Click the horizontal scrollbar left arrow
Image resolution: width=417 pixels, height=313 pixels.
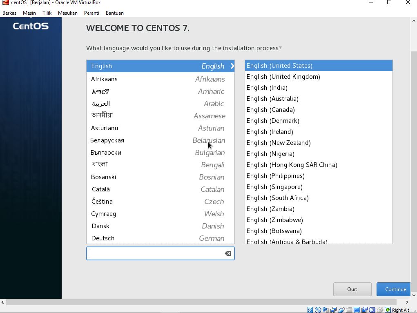[x=2, y=302]
